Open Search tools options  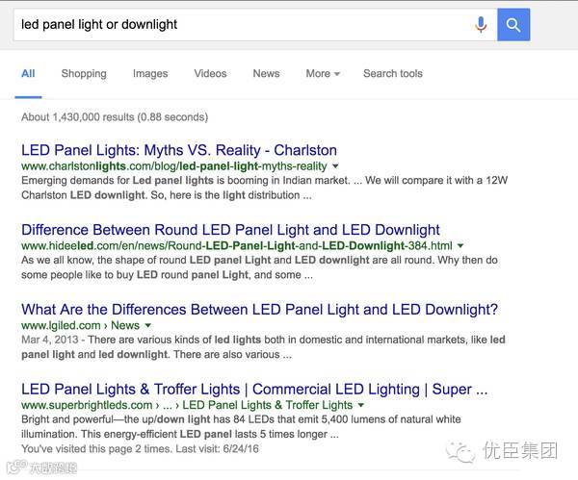(x=392, y=74)
